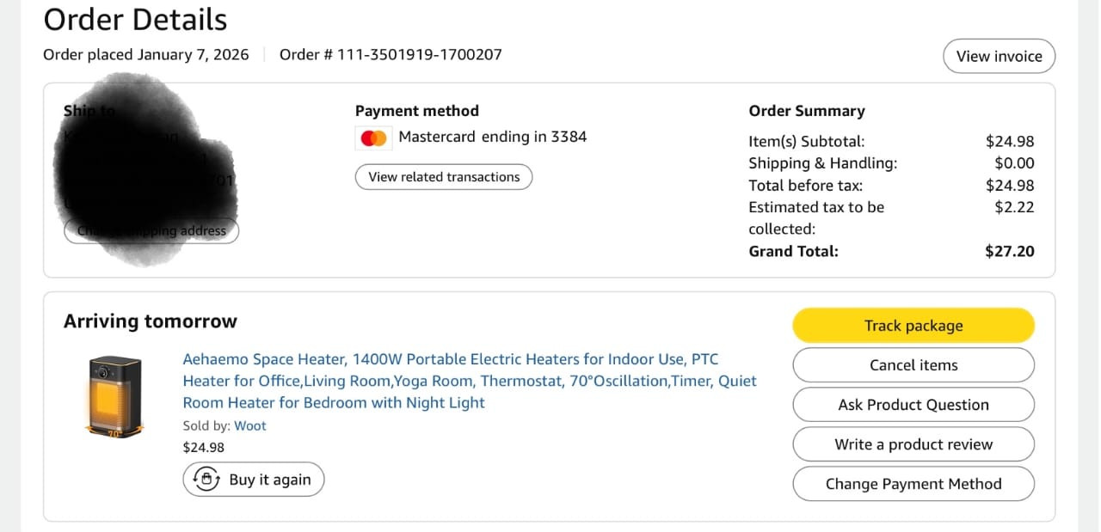1101x532 pixels.
Task: Select Cancel items
Action: (x=913, y=365)
